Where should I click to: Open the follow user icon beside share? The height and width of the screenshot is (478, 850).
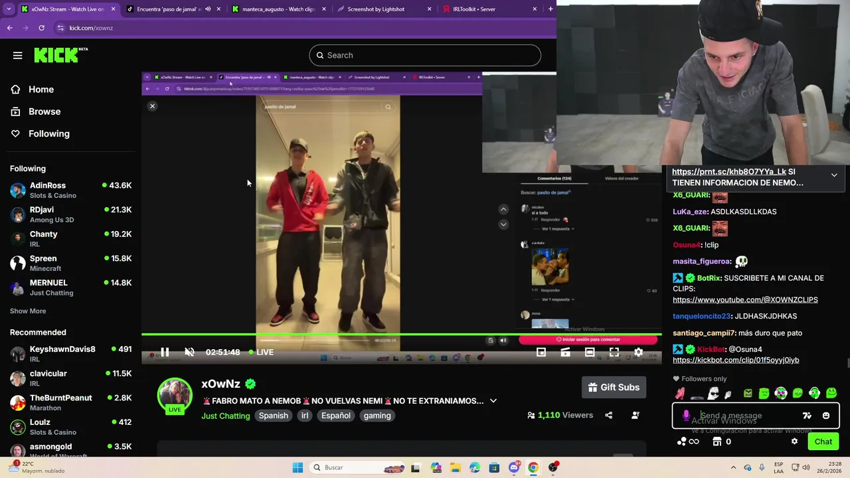636,415
